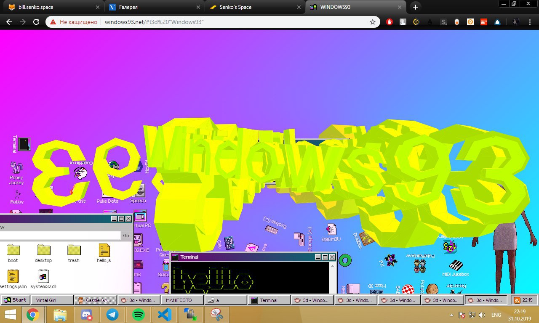Select the WINDOWS93 browser tab
The width and height of the screenshot is (539, 323).
[x=355, y=7]
